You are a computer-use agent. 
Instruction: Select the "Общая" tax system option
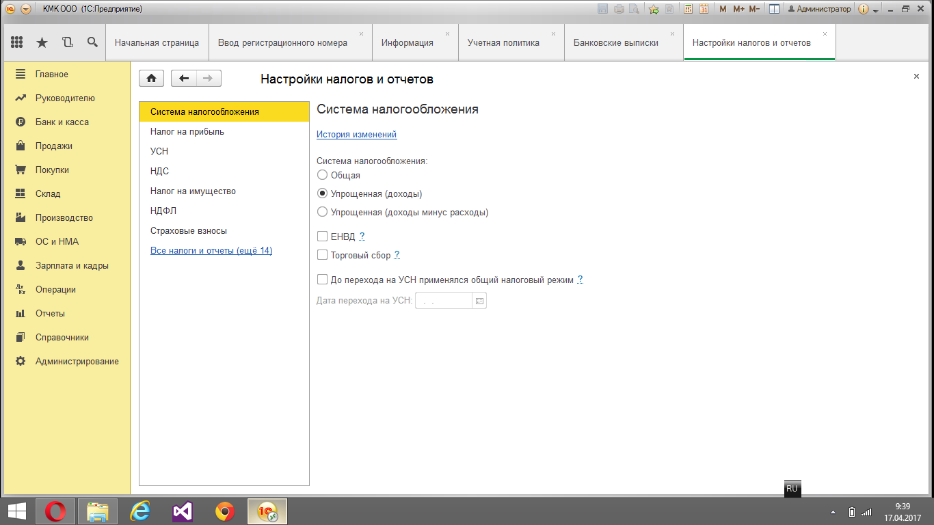[323, 176]
